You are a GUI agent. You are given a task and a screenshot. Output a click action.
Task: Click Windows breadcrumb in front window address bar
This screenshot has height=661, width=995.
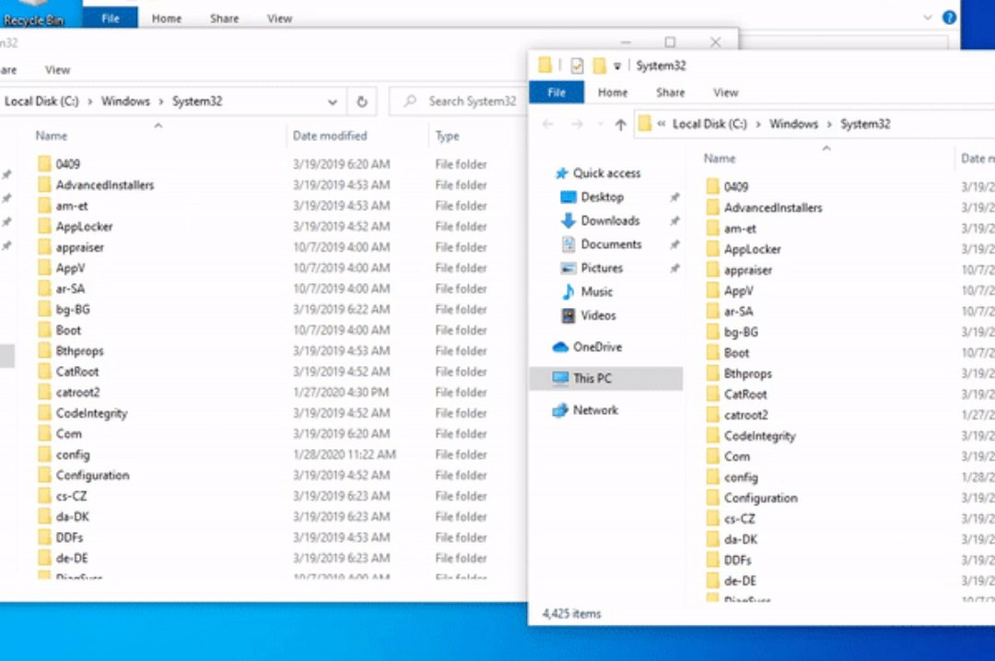[x=793, y=124]
